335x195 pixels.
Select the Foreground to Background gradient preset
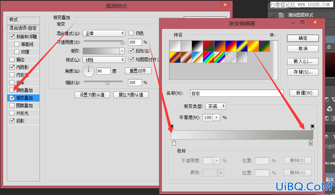click(175, 46)
